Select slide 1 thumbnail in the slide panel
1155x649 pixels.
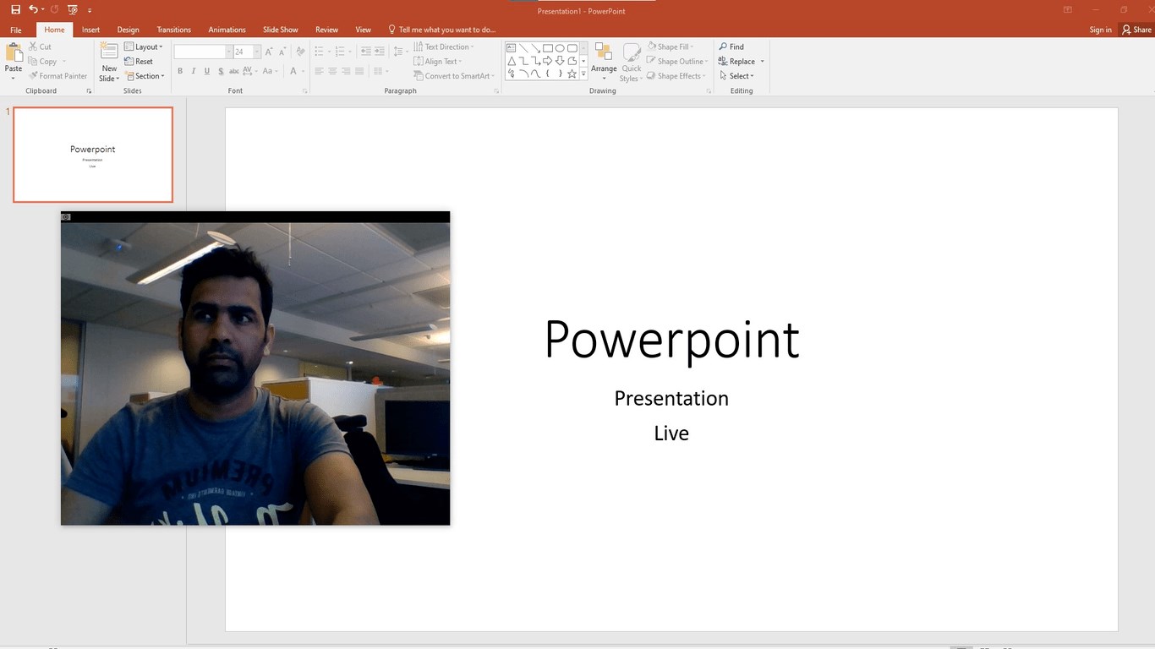(93, 155)
